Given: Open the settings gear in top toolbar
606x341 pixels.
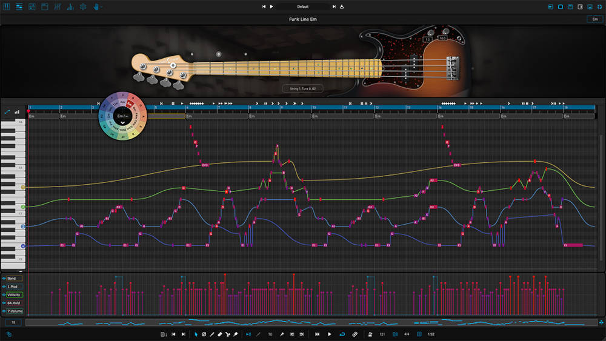Looking at the screenshot, I should pos(83,7).
